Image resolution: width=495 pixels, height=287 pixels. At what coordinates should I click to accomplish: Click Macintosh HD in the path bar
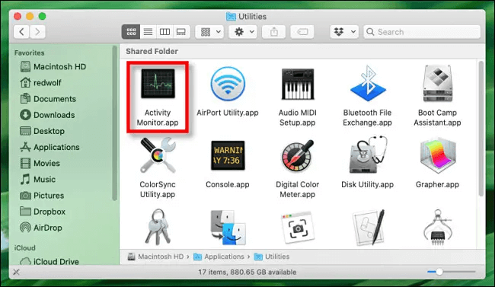155,257
